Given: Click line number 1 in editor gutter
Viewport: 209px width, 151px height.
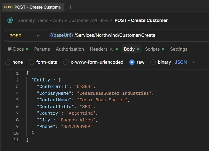Looking at the screenshot, I should click(17, 73).
